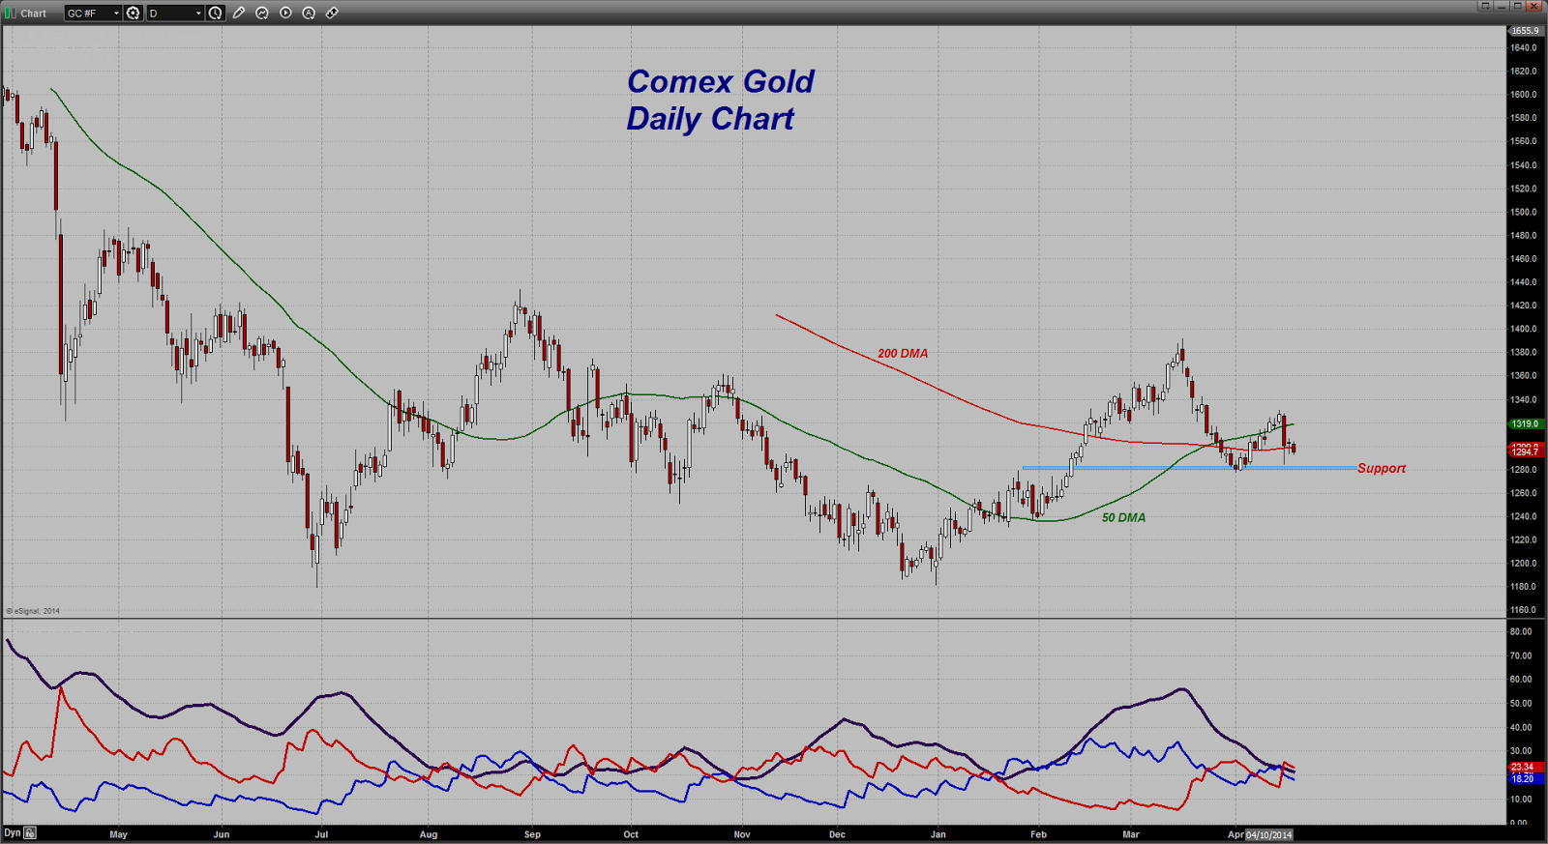Click the Chart title label
The height and width of the screenshot is (844, 1548).
point(34,14)
